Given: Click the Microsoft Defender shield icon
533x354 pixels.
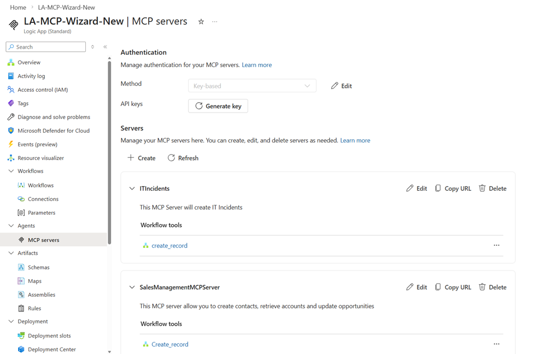Looking at the screenshot, I should (11, 131).
